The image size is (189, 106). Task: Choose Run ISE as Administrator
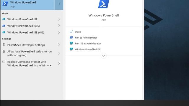tap(88, 44)
